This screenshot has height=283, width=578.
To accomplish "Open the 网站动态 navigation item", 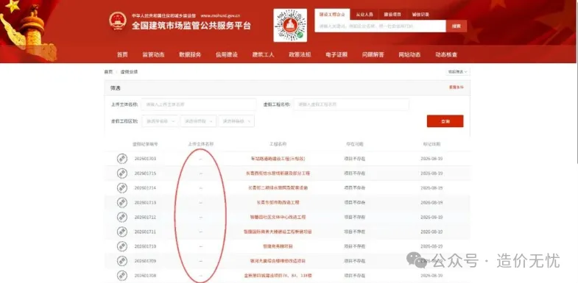I will pos(409,55).
